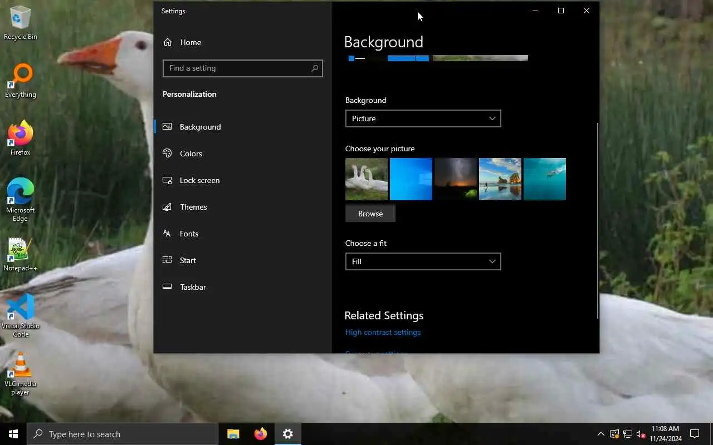The width and height of the screenshot is (713, 445).
Task: Click the muted volume tray icon
Action: pyautogui.click(x=641, y=434)
